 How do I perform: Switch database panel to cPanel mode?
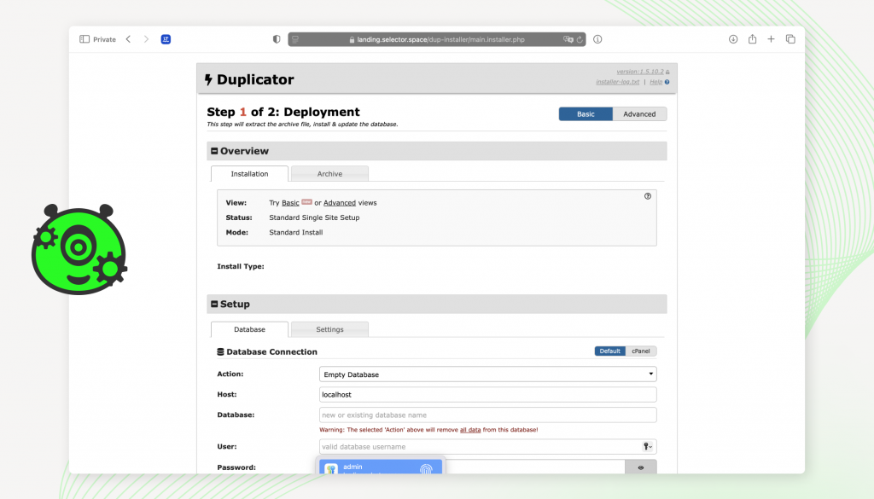640,351
